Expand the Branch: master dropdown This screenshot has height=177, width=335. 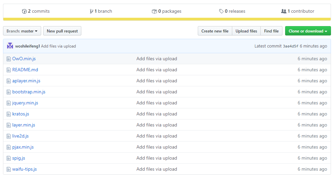tap(22, 31)
